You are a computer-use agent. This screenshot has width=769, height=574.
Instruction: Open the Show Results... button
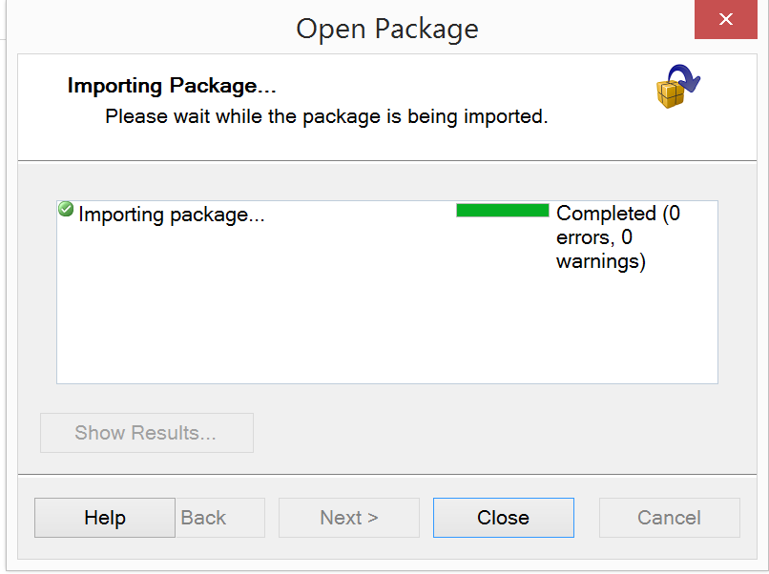coord(146,433)
